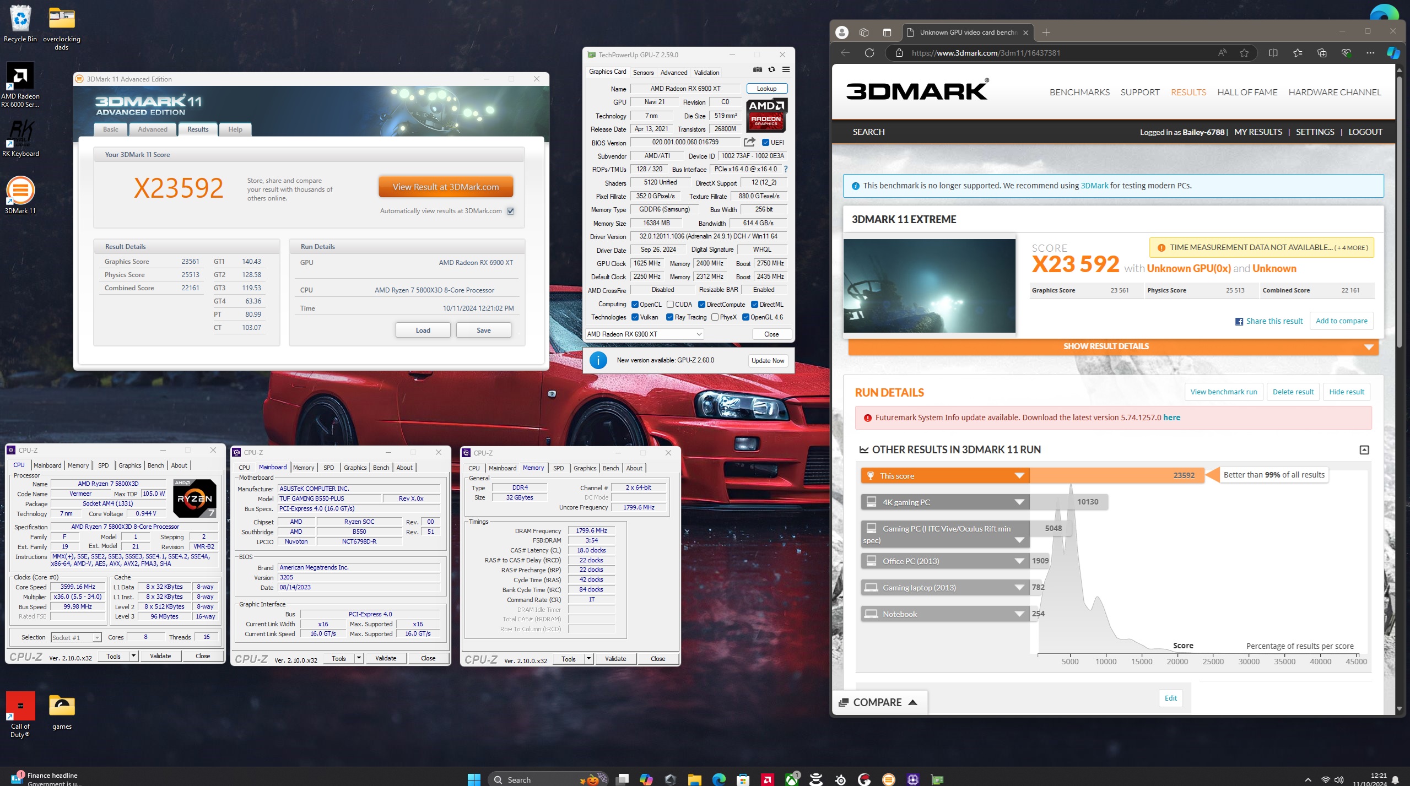Expand COMPARE panel arrow
Image resolution: width=1410 pixels, height=786 pixels.
click(x=912, y=703)
